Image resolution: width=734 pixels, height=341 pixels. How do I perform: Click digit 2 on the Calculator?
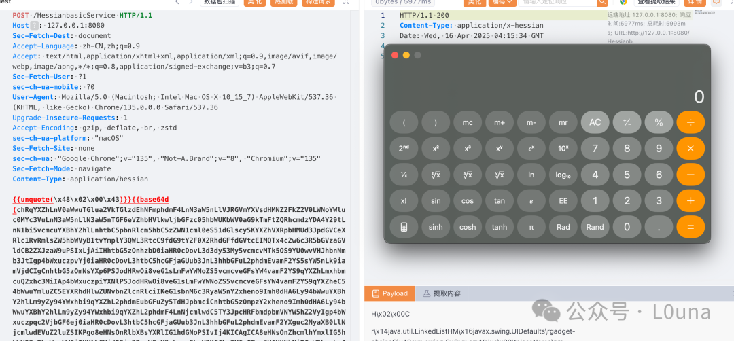[x=627, y=200]
